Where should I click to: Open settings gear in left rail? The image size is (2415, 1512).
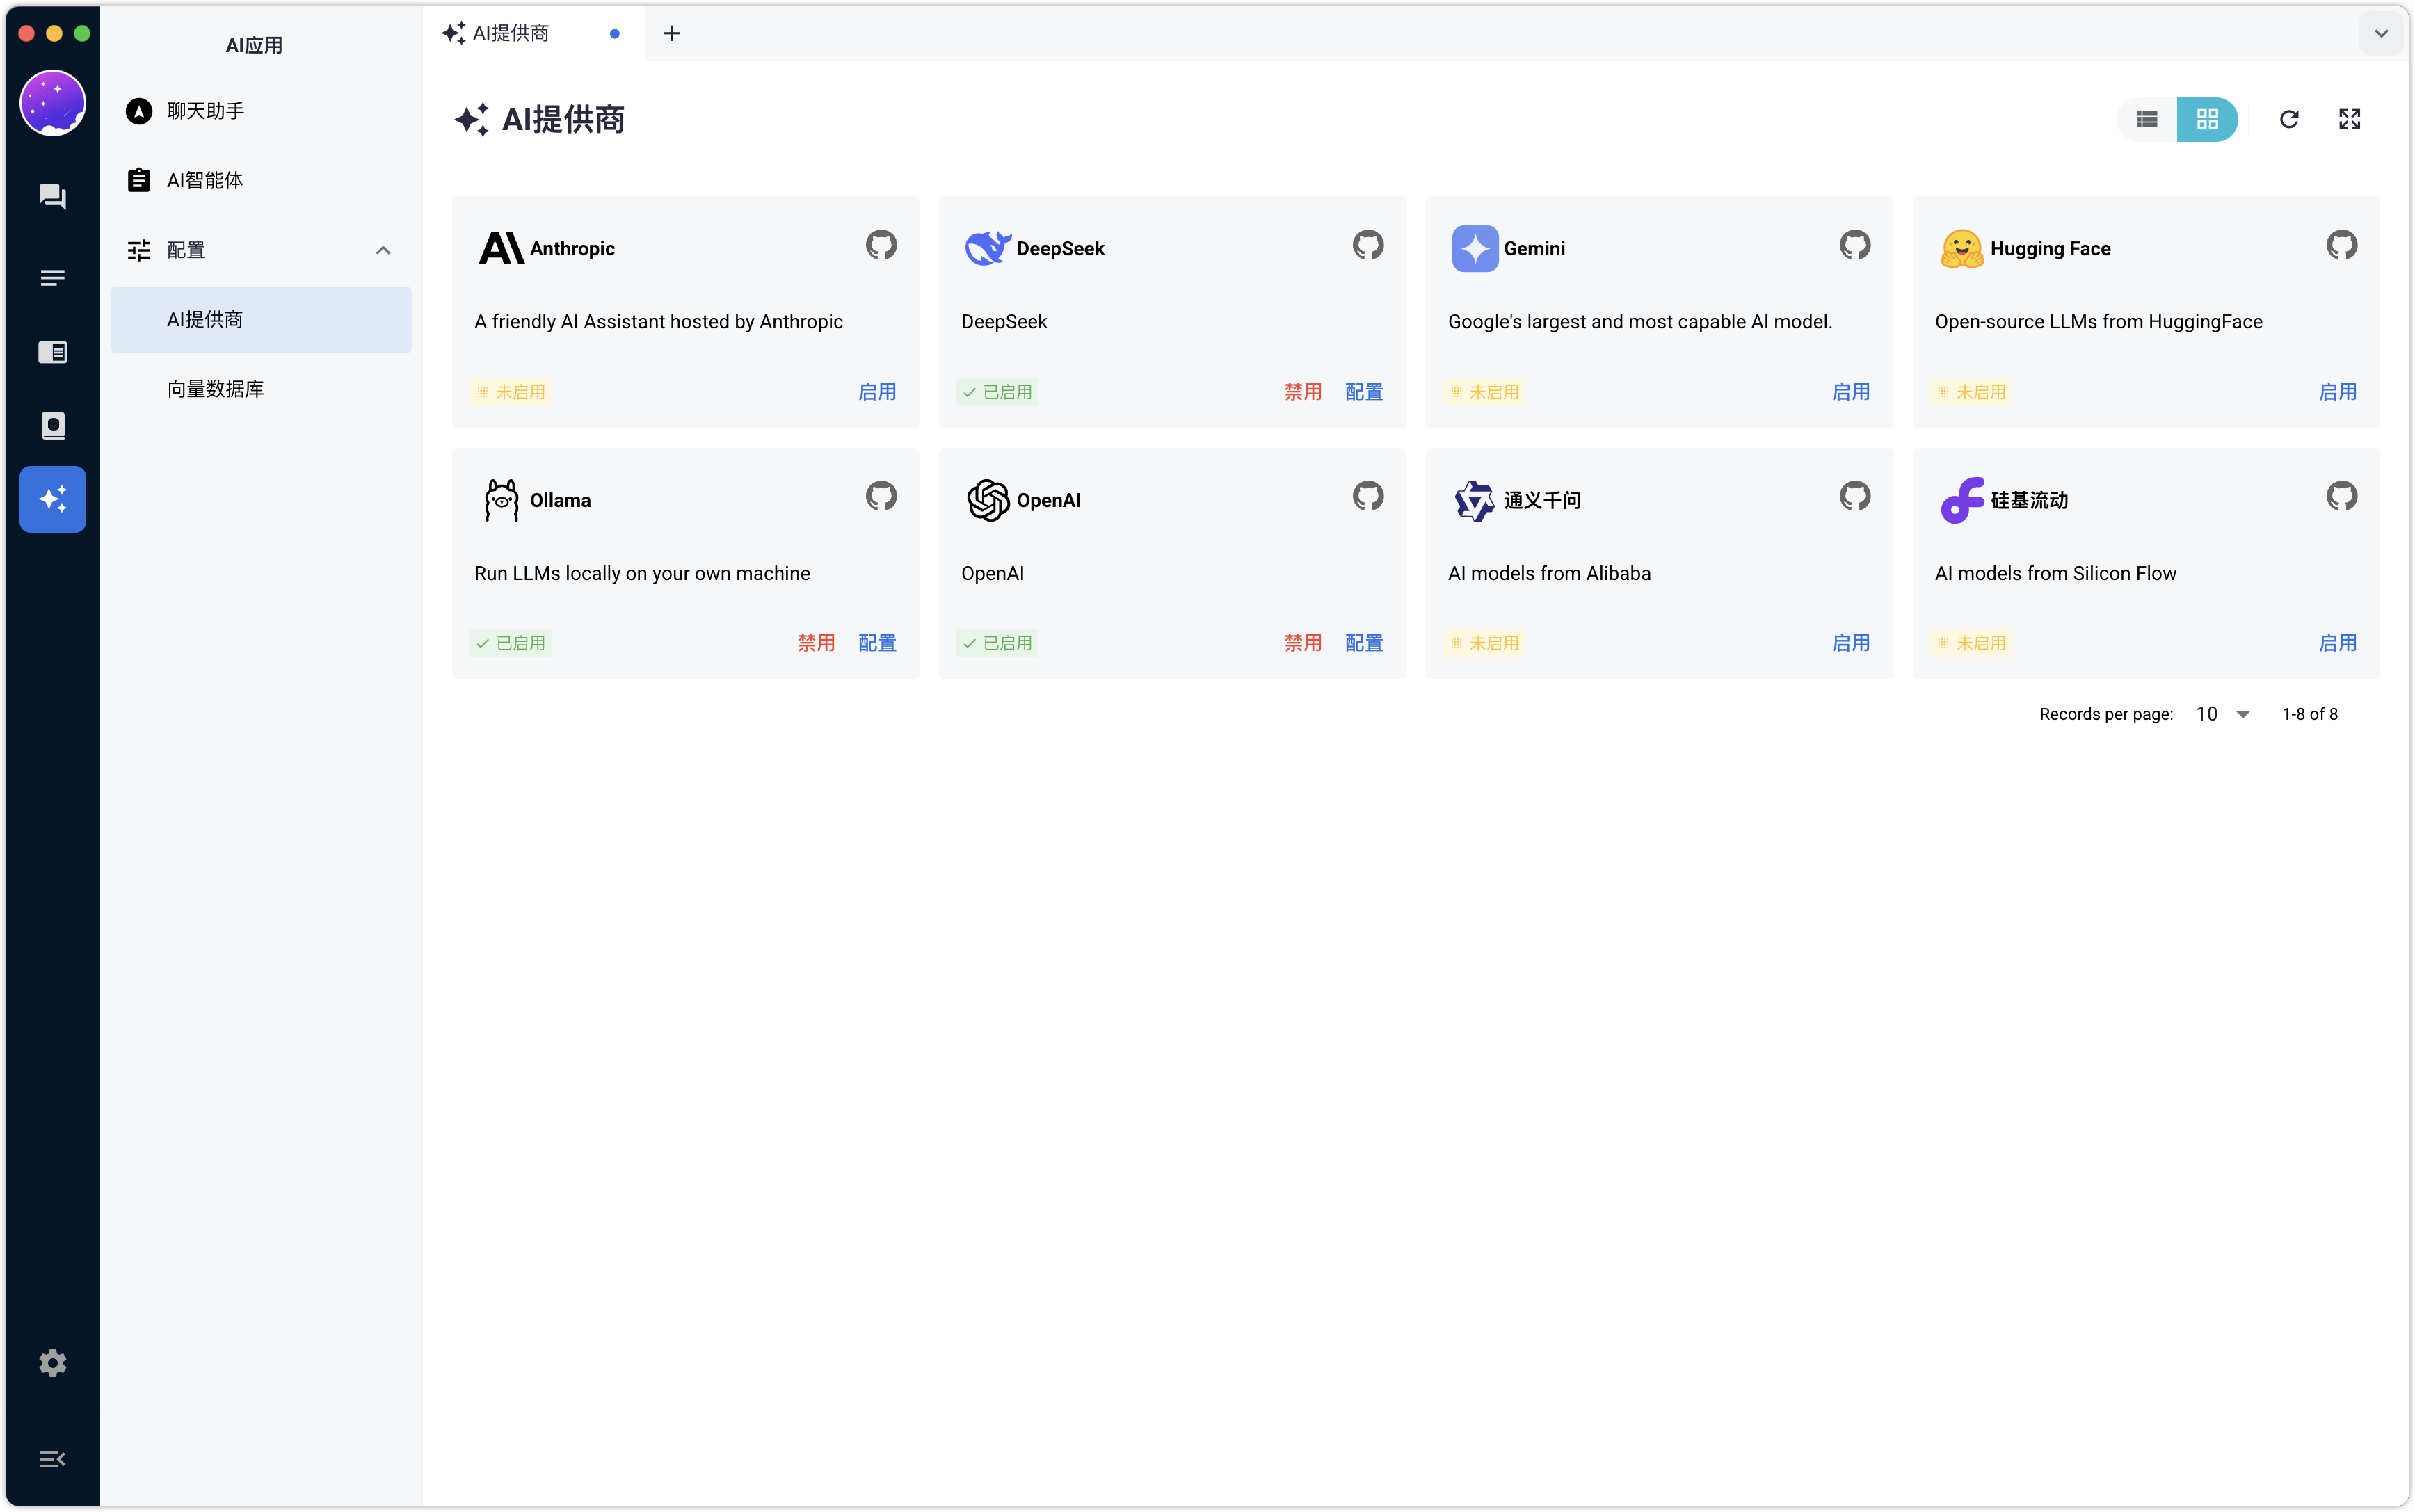coord(52,1363)
